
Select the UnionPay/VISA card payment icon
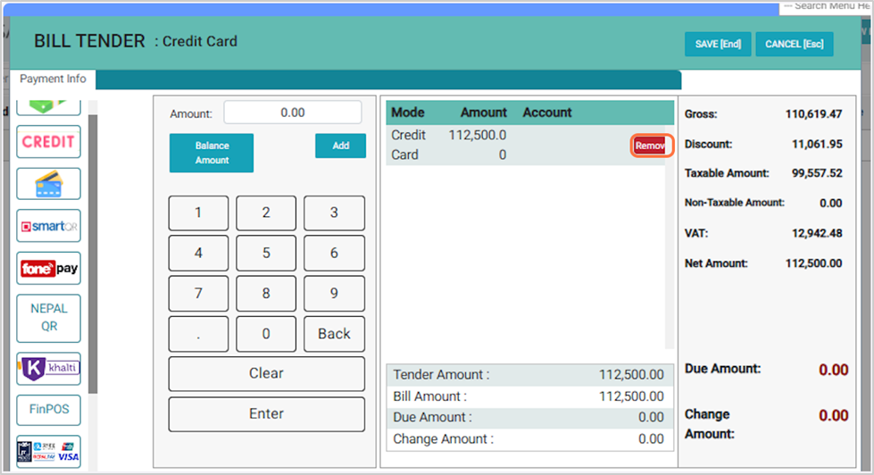click(48, 451)
